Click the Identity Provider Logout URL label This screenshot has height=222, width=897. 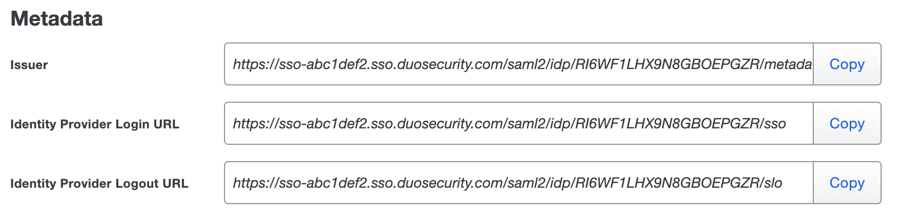(x=99, y=184)
